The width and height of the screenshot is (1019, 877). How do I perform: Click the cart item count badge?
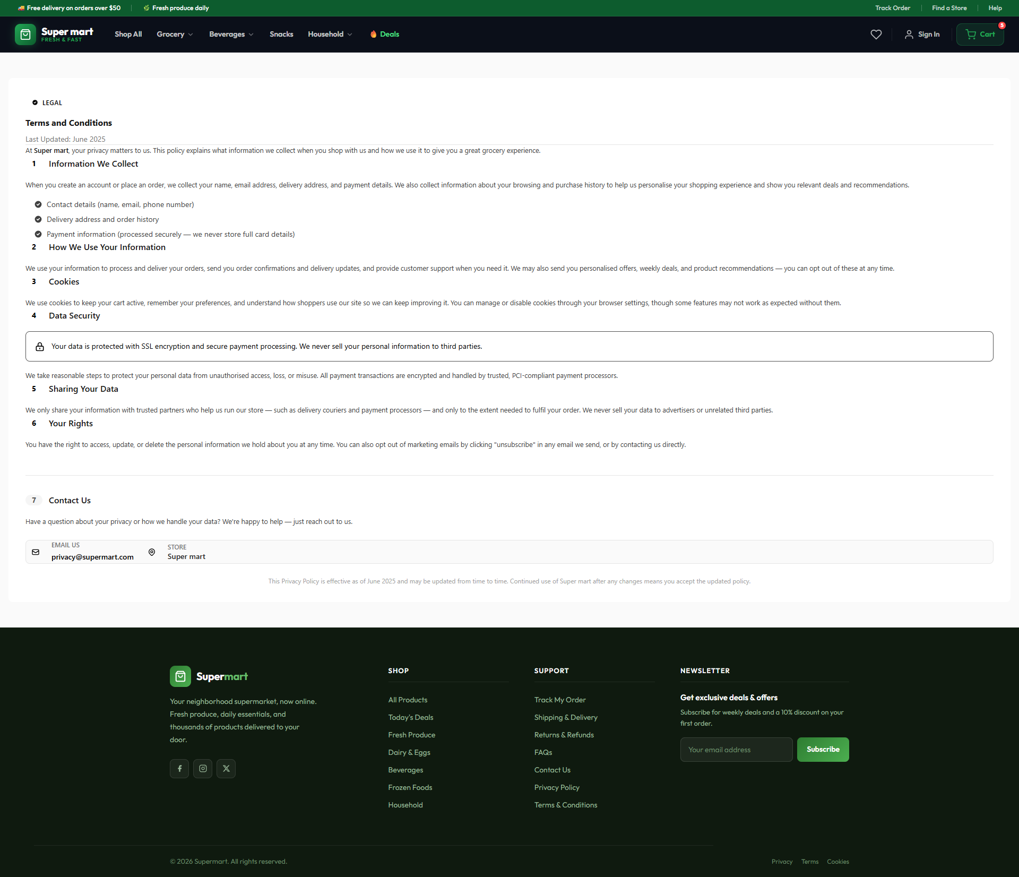coord(1002,25)
